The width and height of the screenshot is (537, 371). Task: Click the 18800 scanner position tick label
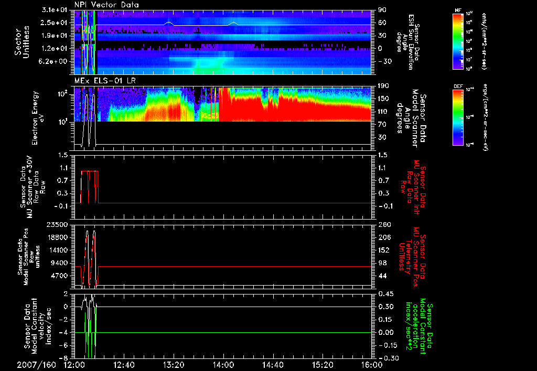57,237
